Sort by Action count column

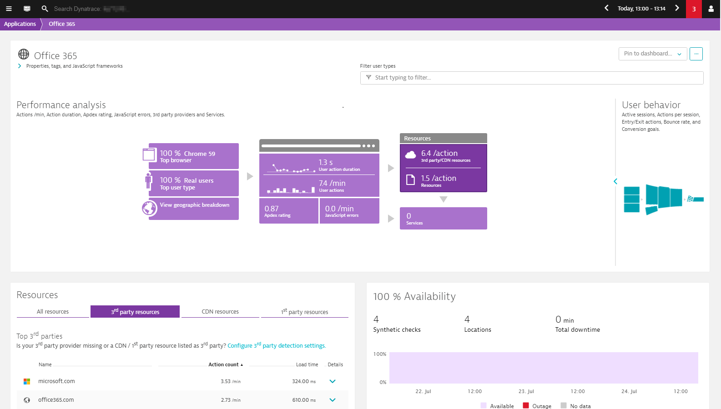(x=226, y=364)
